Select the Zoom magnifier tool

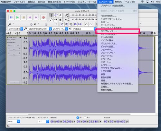(x=51, y=20)
